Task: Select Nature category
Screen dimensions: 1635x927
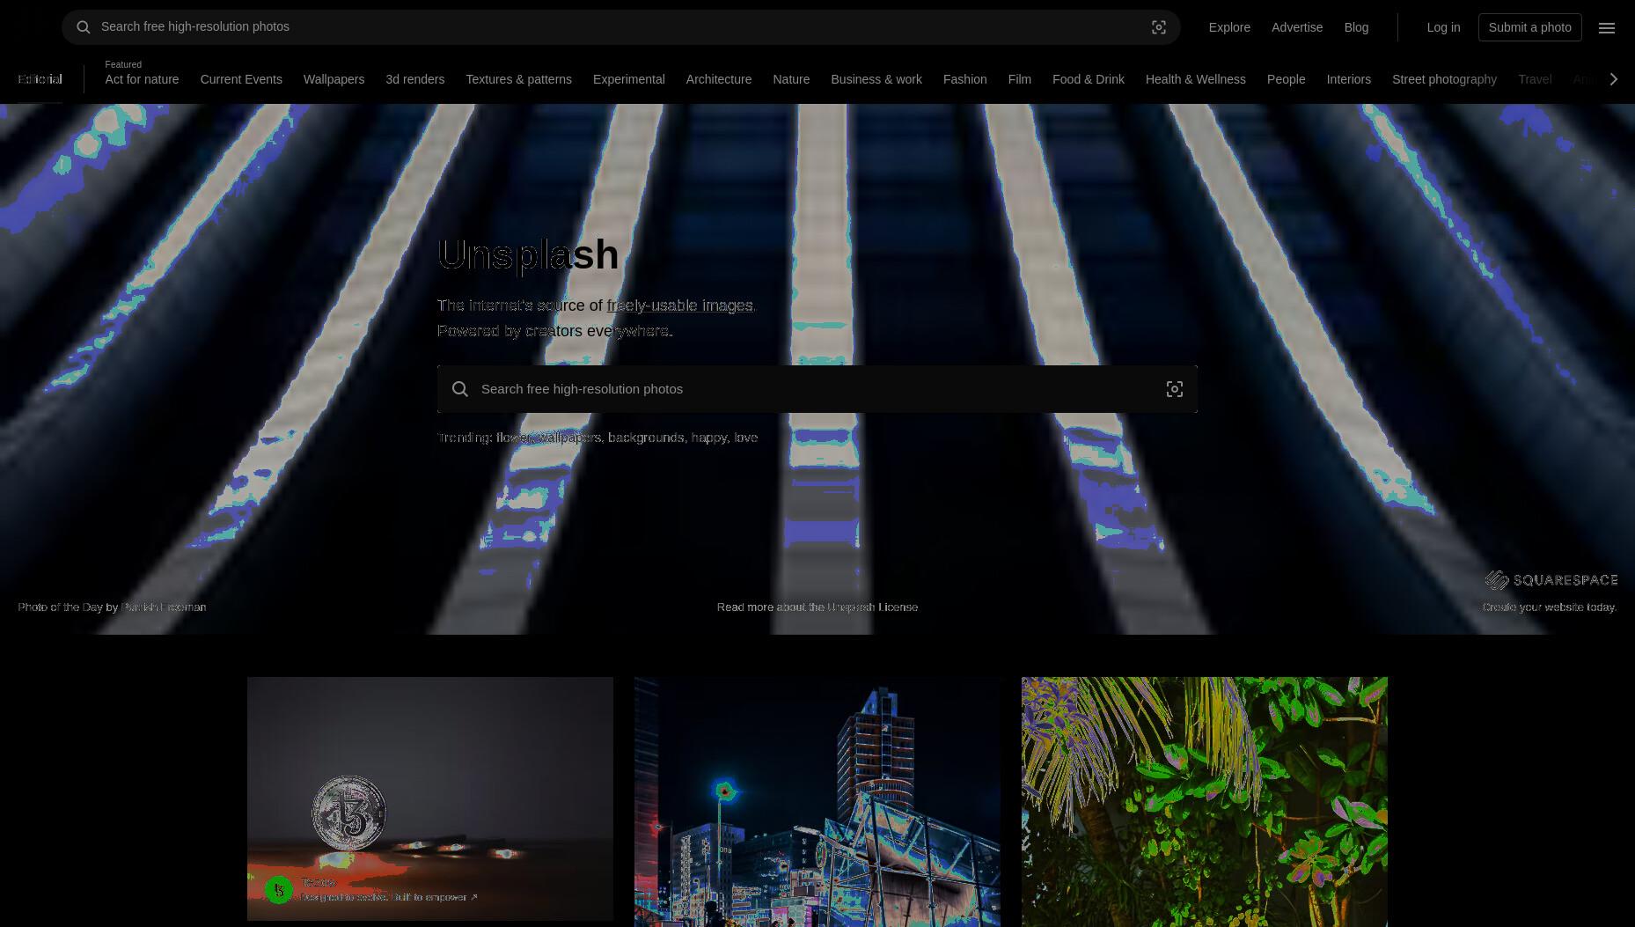Action: (x=791, y=79)
